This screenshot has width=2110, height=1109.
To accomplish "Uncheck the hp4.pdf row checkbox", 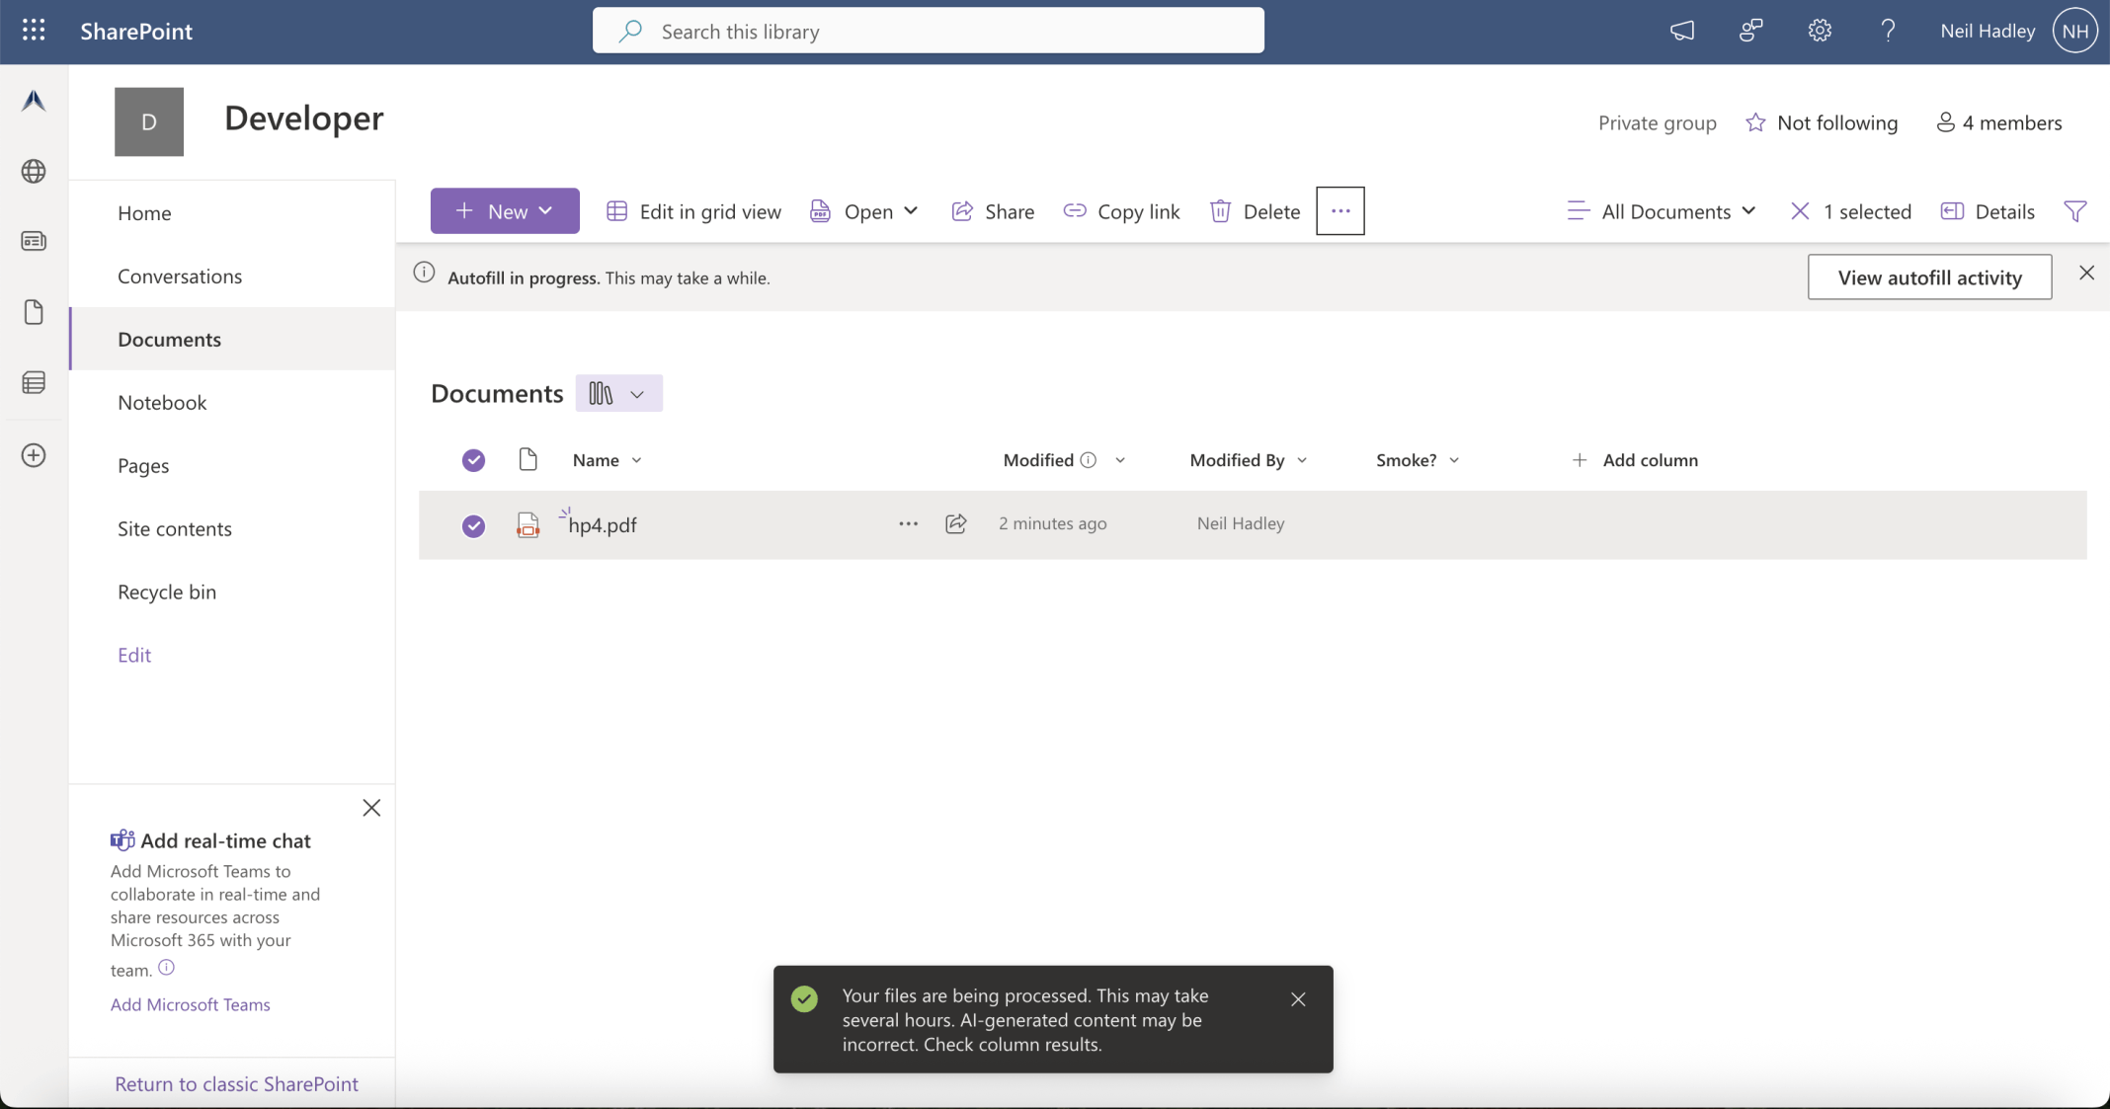I will click(473, 525).
